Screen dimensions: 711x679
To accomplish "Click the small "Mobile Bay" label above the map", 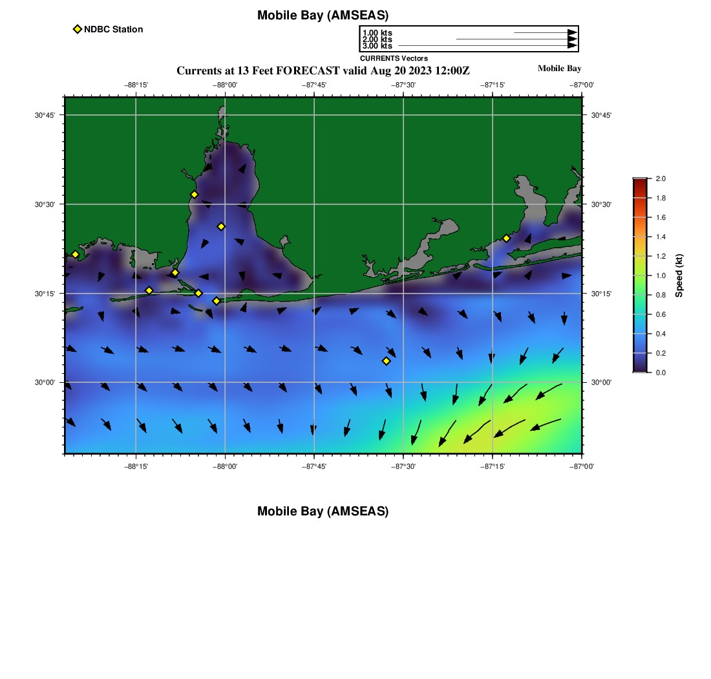I will click(559, 69).
